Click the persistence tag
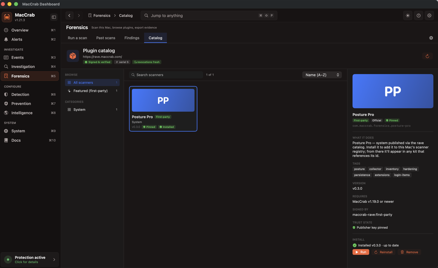 tap(362, 175)
